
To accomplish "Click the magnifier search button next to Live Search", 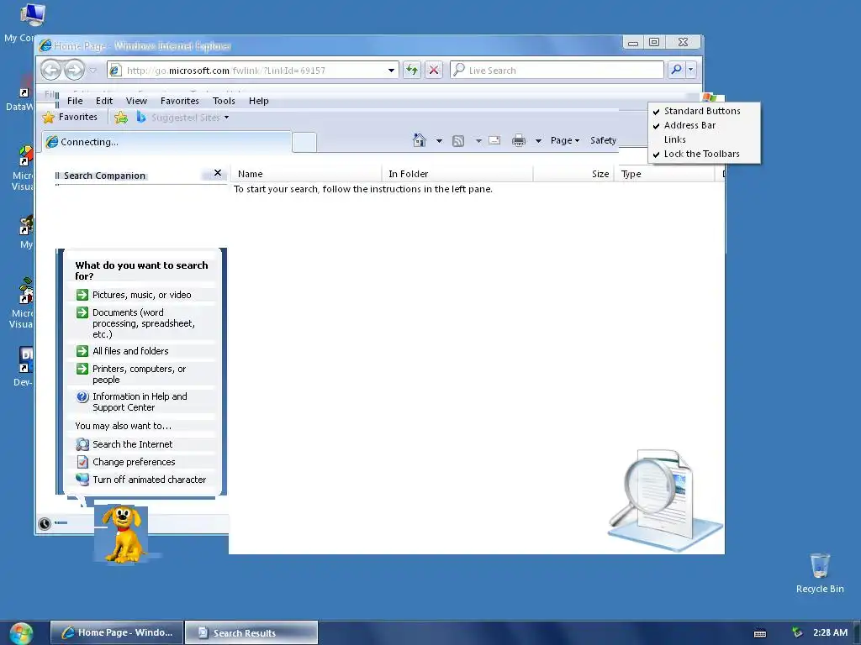I will click(x=677, y=70).
